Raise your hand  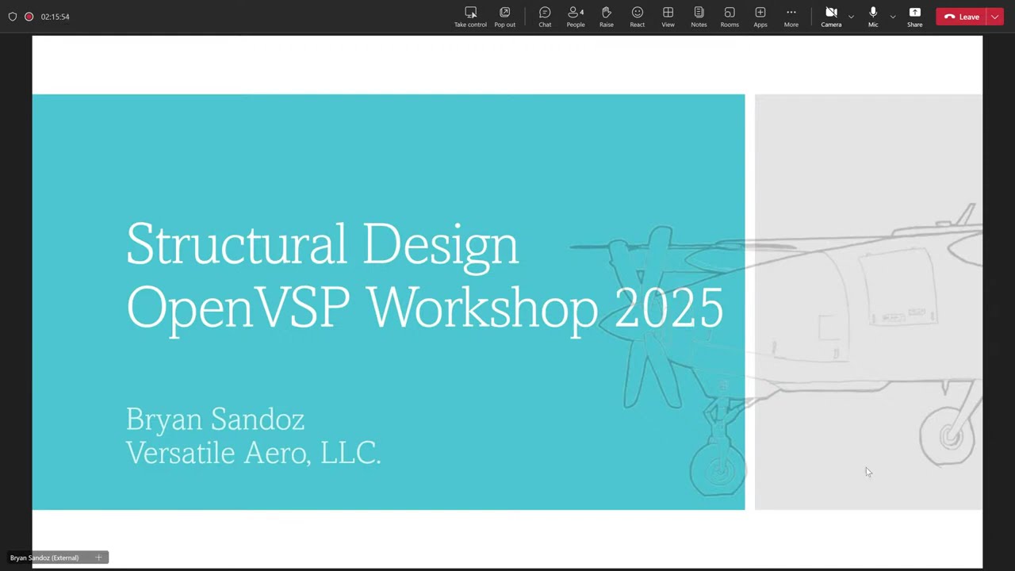(606, 17)
